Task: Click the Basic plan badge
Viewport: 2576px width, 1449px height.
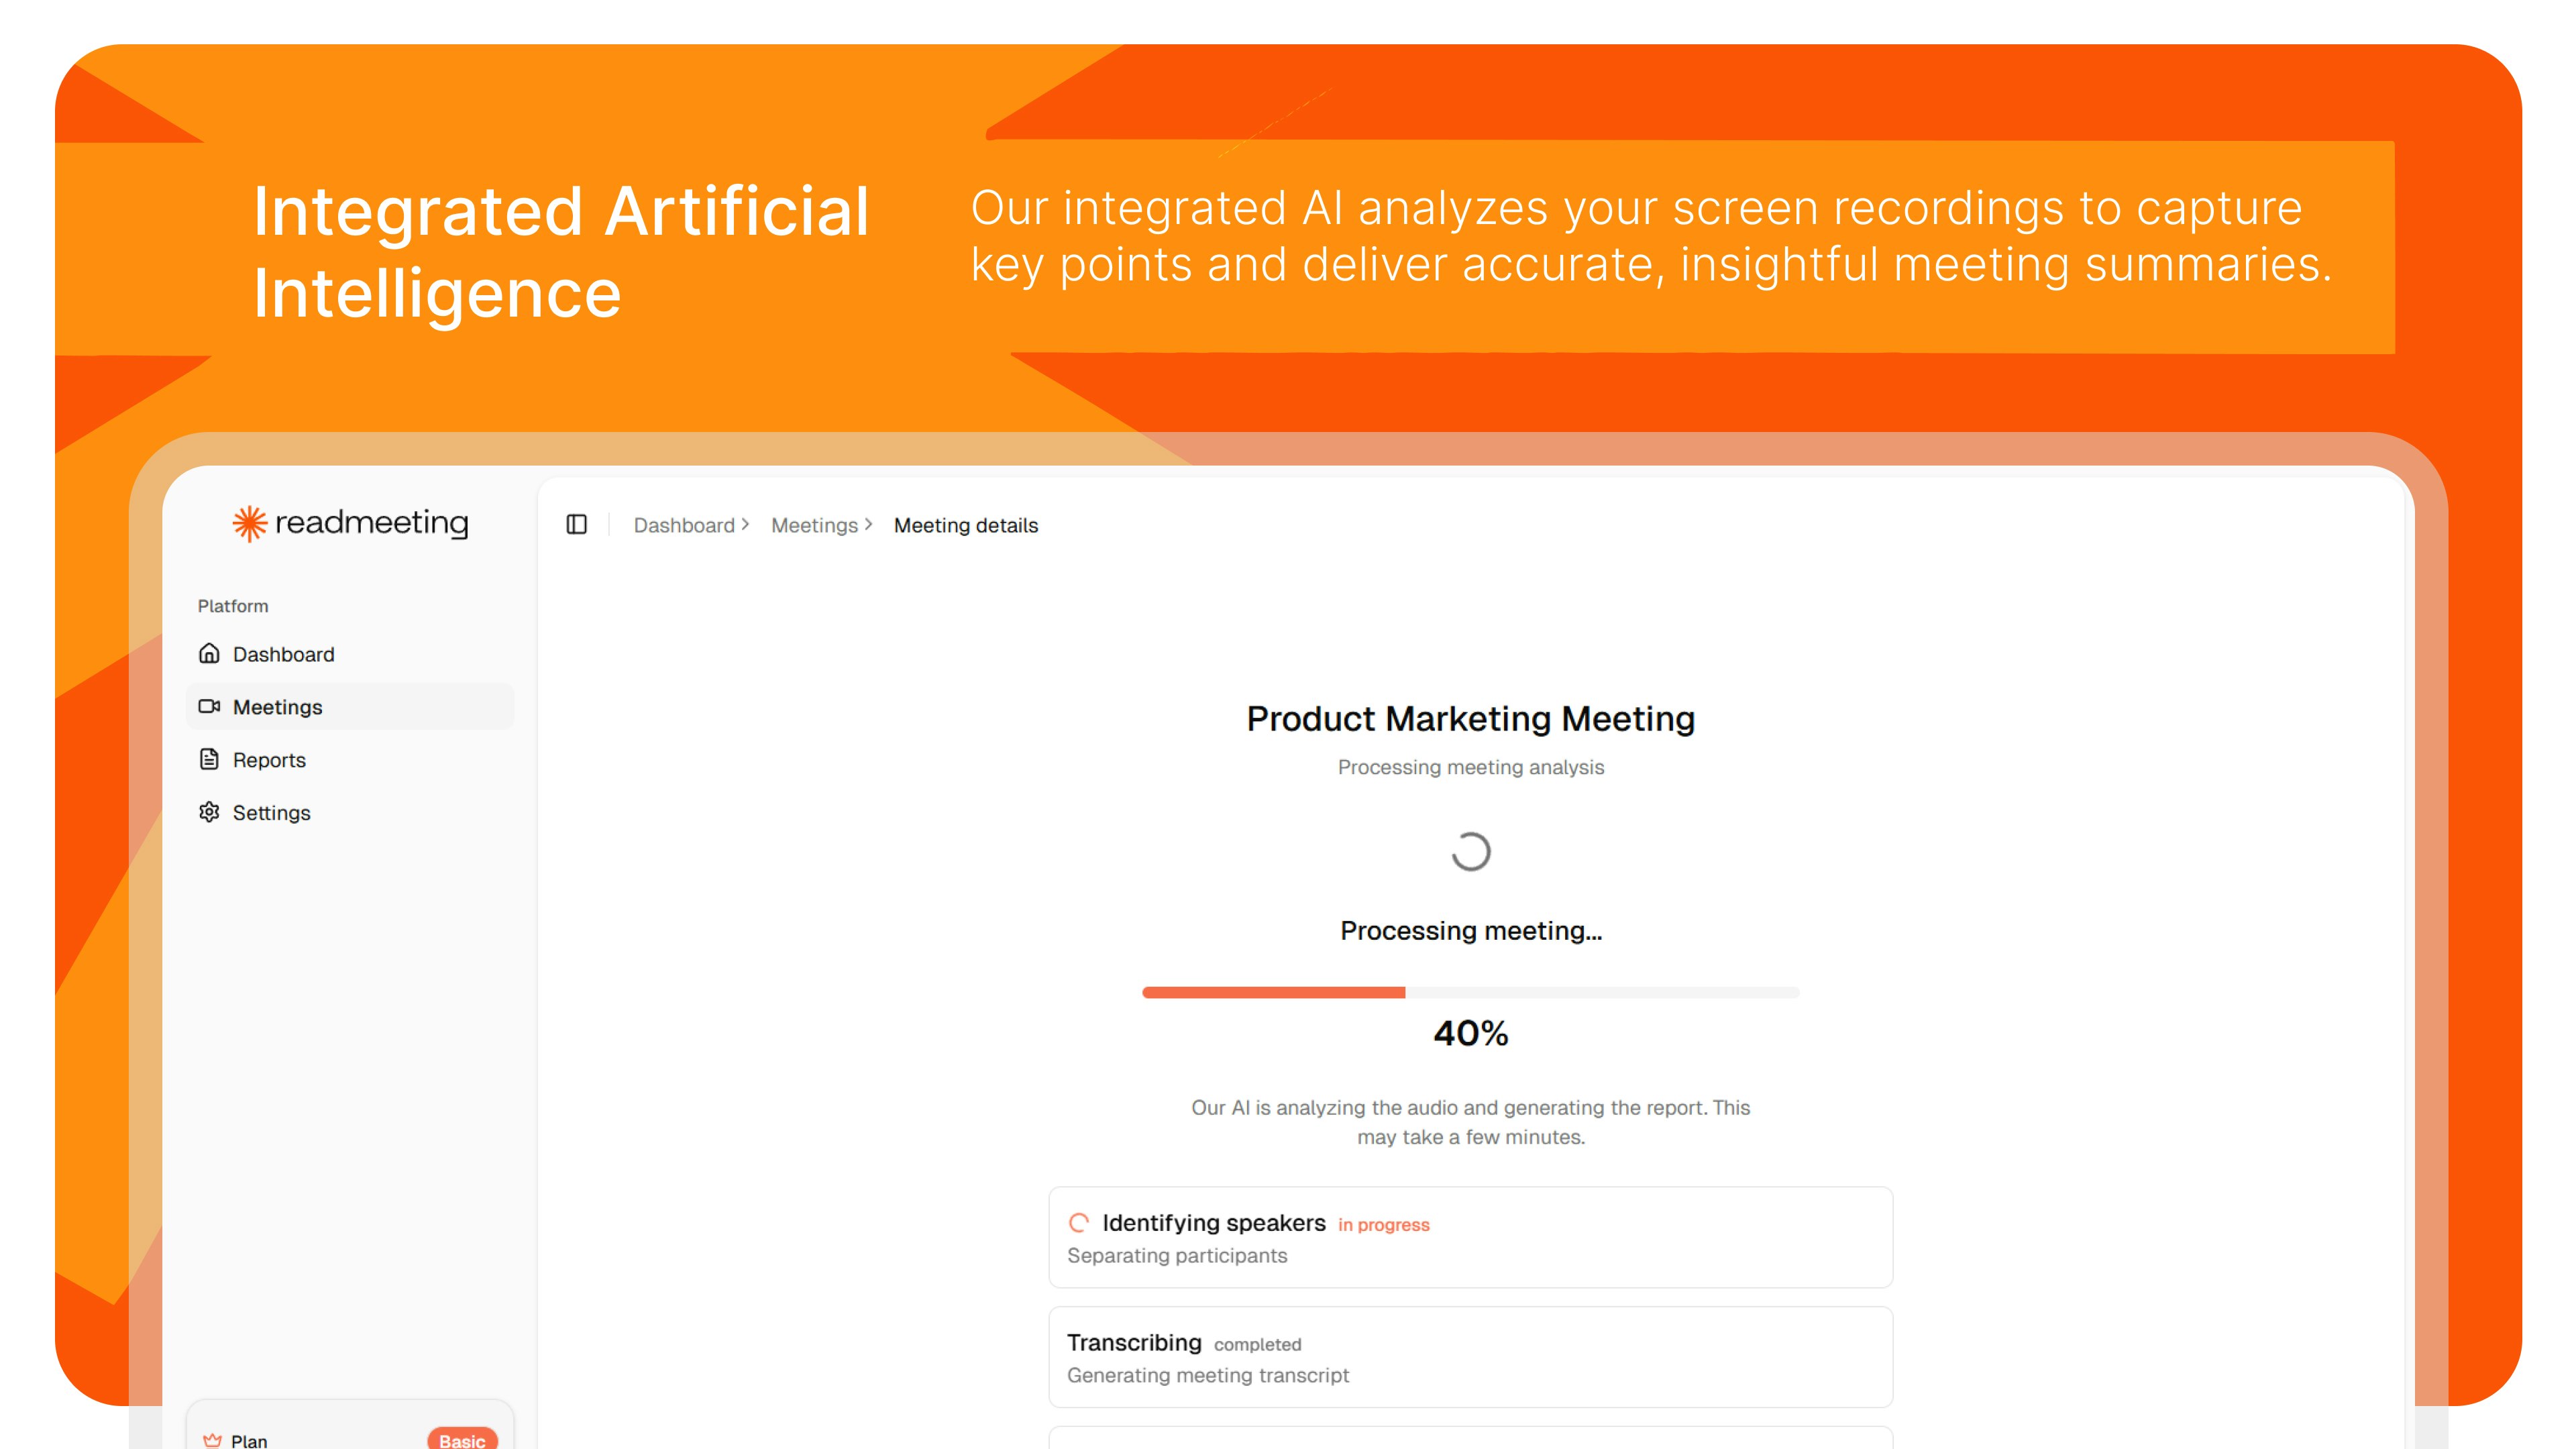Action: click(462, 1439)
